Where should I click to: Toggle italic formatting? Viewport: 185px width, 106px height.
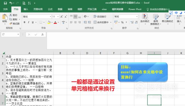(28, 22)
